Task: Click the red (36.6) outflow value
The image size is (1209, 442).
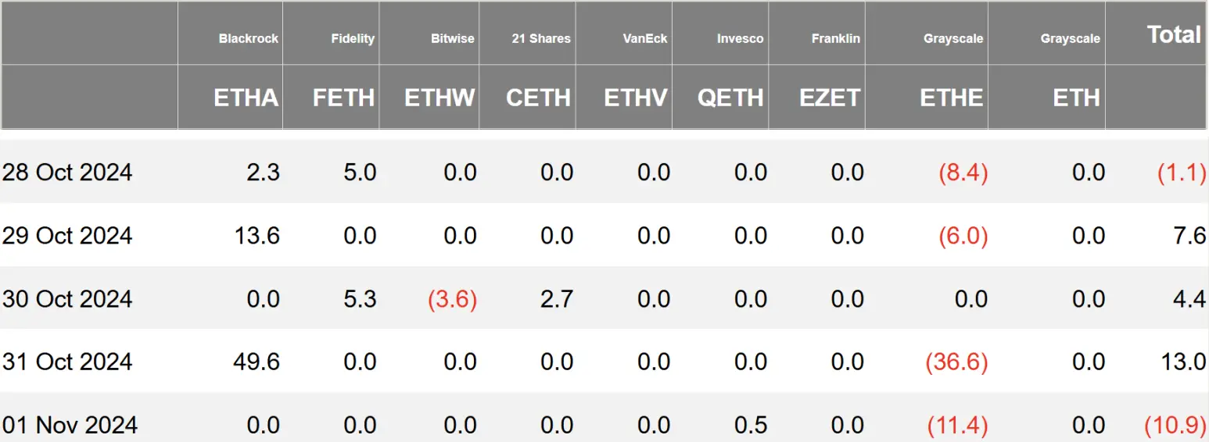Action: [x=956, y=362]
